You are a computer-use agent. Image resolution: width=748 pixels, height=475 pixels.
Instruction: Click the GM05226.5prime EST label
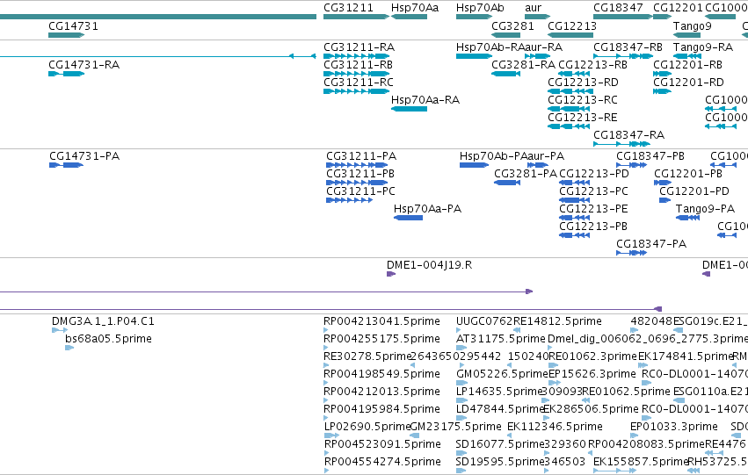502,375
